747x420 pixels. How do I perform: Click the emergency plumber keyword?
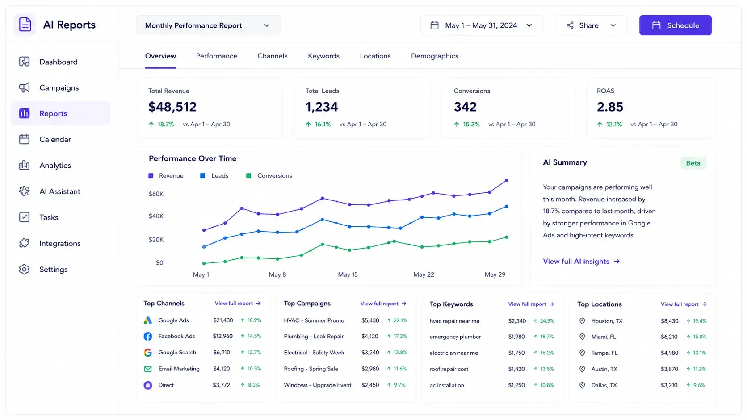click(x=455, y=337)
